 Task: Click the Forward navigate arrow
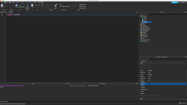pyautogui.click(x=13, y=5)
